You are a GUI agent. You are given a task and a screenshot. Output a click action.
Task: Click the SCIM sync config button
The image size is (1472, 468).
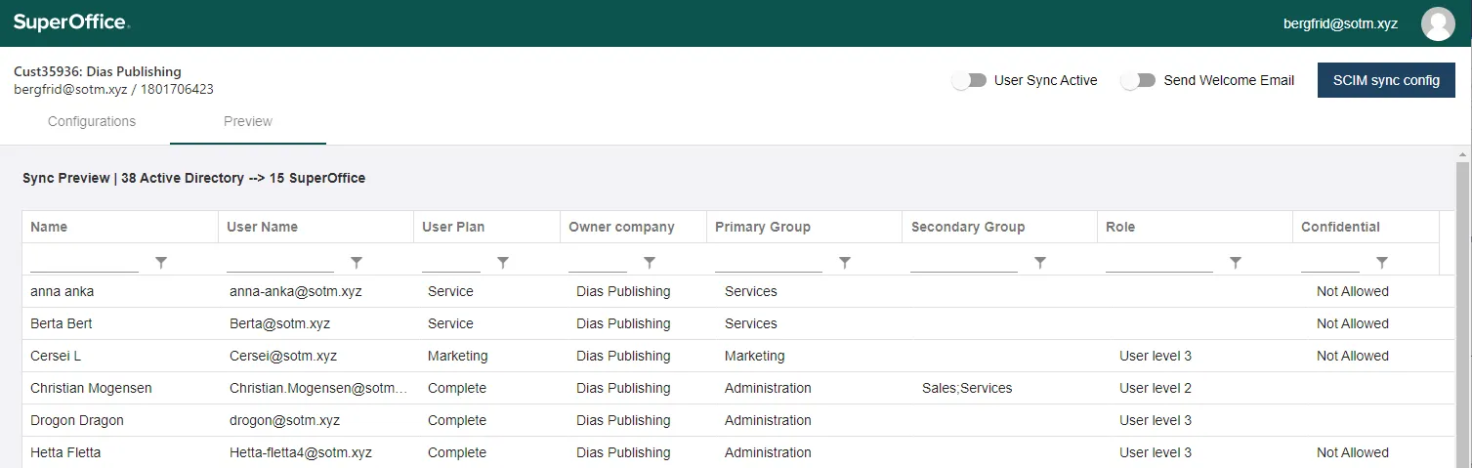(1386, 80)
